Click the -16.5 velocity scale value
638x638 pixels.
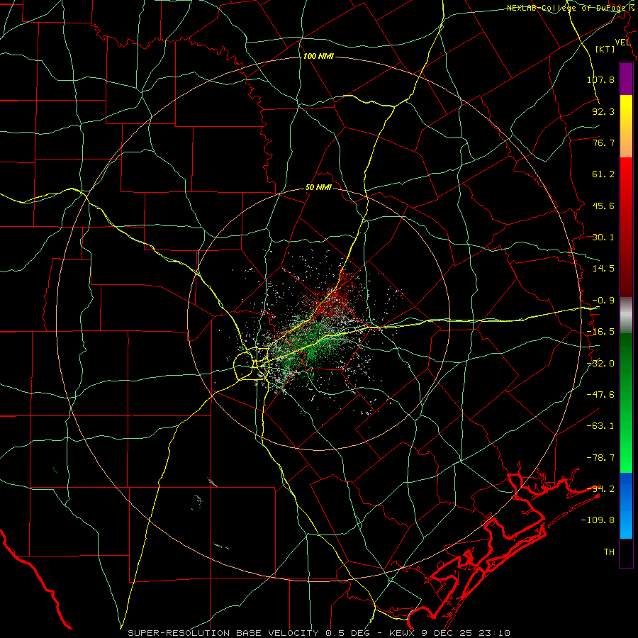tap(600, 332)
